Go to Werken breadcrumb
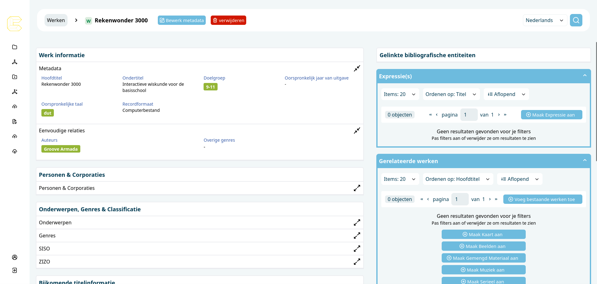 pos(56,20)
